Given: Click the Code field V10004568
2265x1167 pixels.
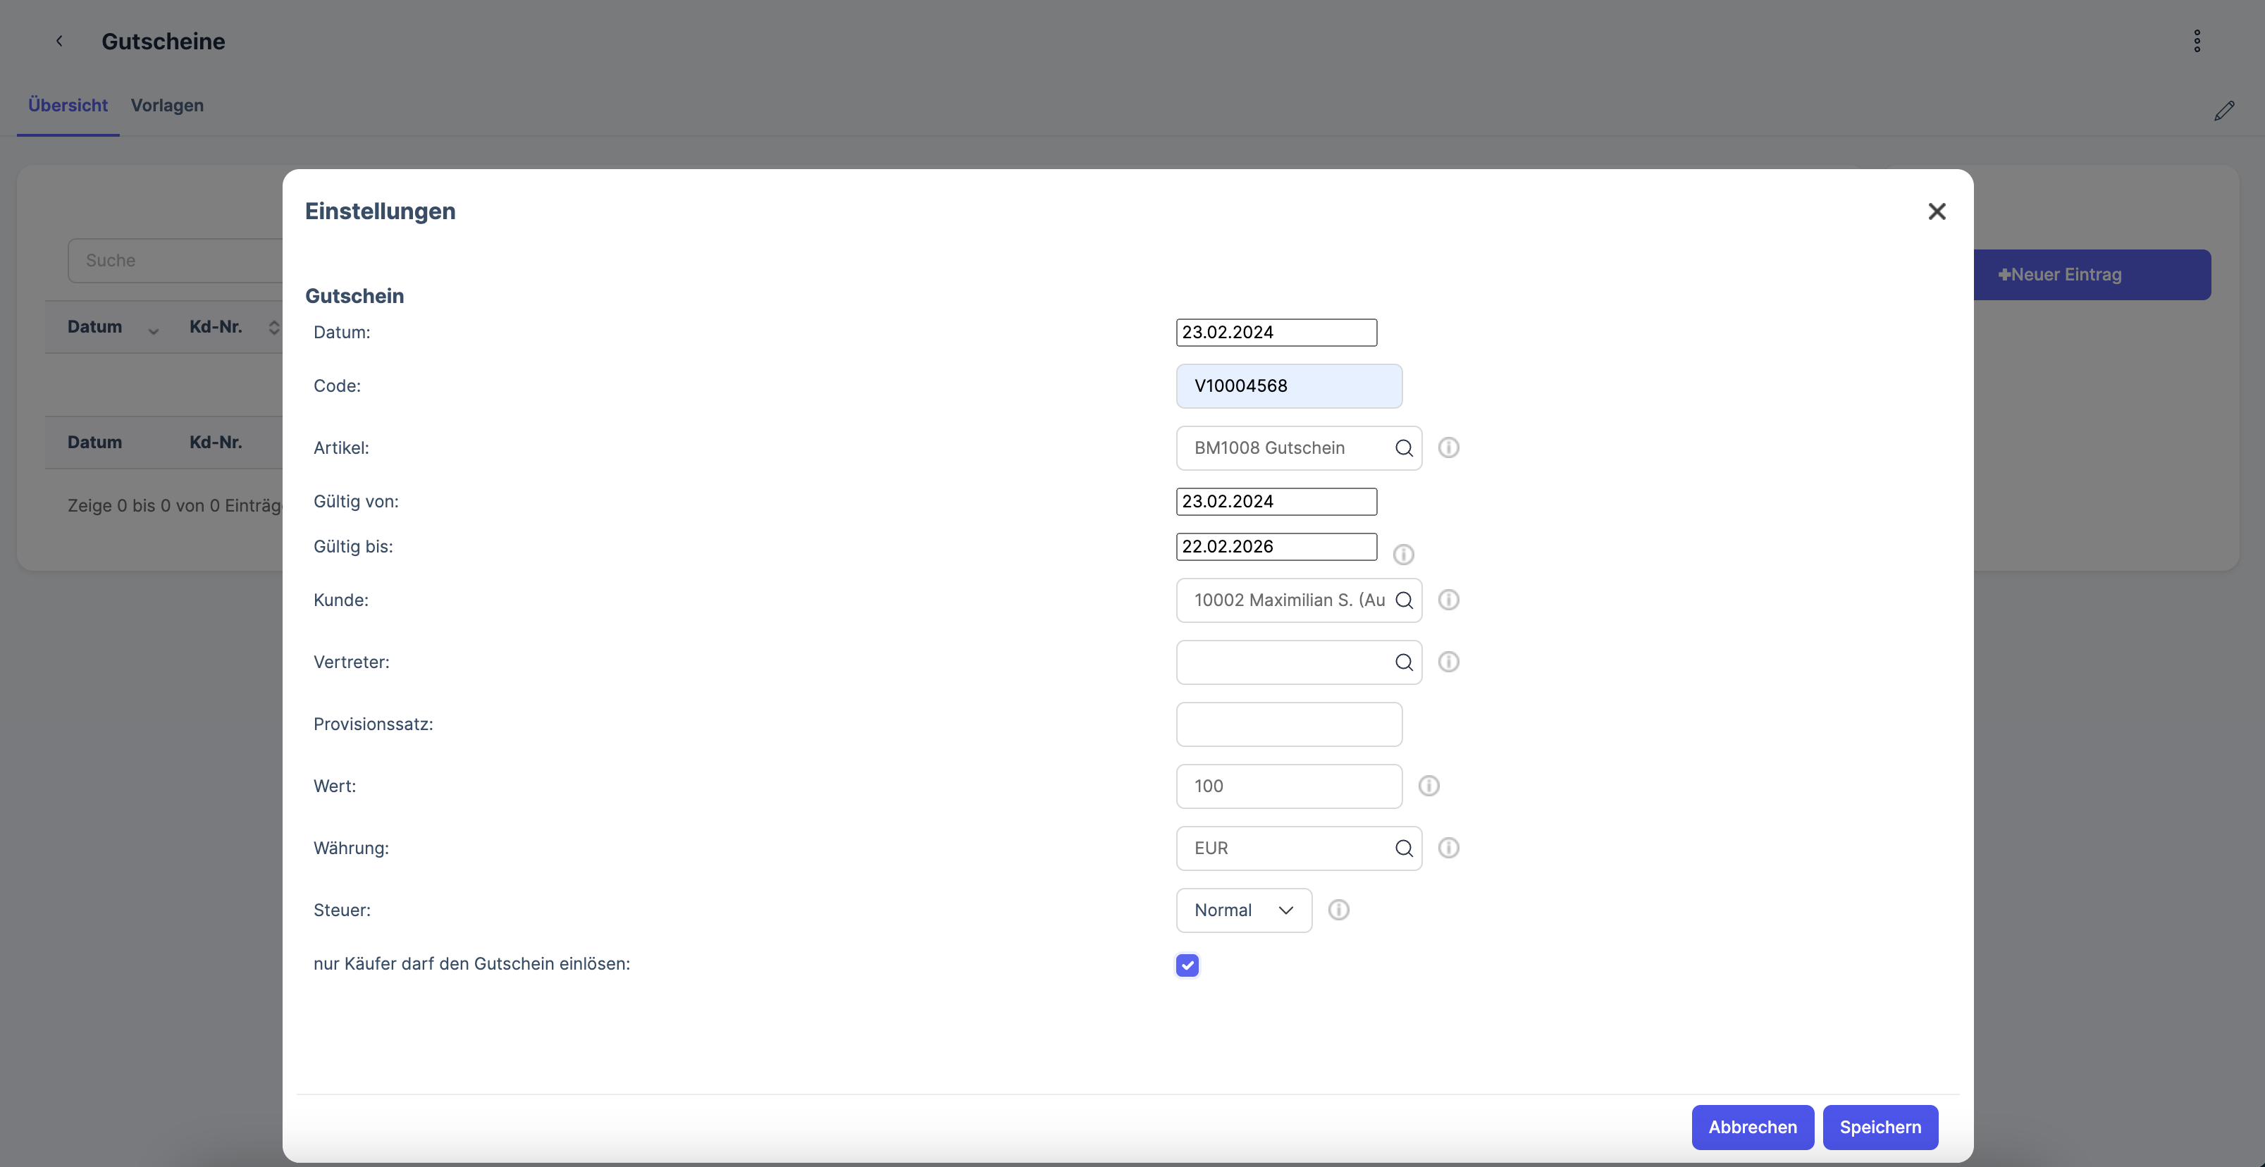Looking at the screenshot, I should point(1288,386).
